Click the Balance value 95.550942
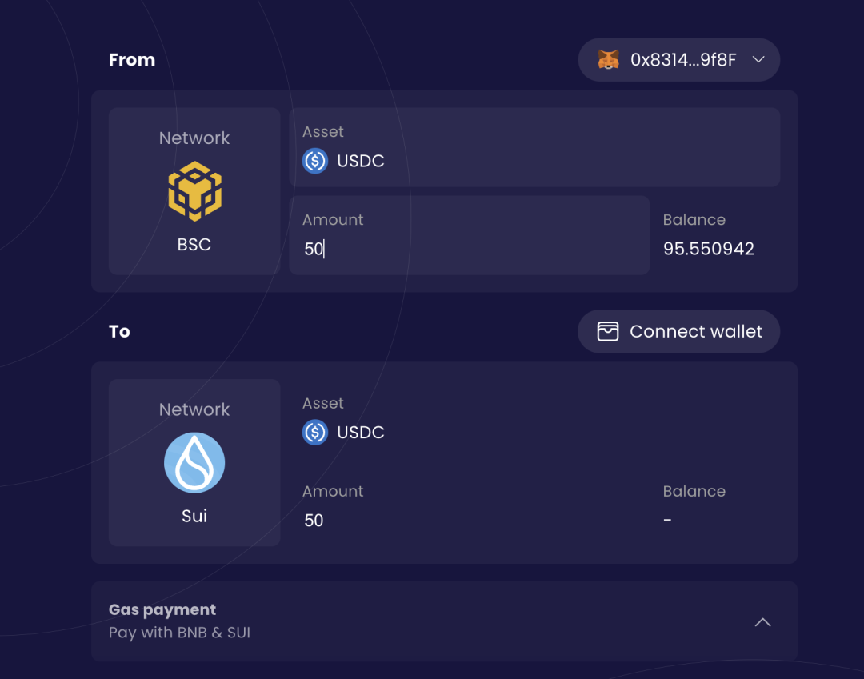Image resolution: width=864 pixels, height=679 pixels. 708,248
